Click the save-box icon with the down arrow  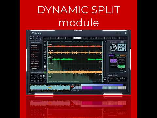point(45,55)
